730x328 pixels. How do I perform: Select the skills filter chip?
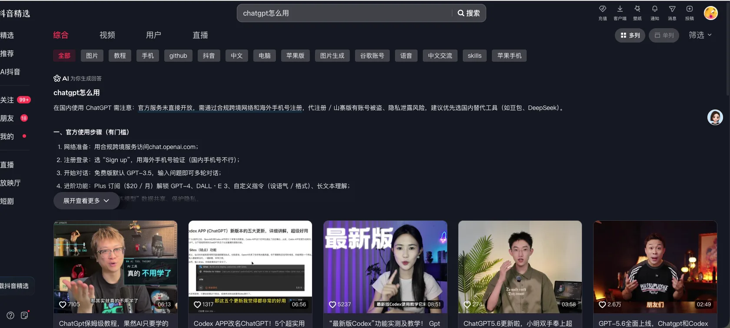coord(475,56)
